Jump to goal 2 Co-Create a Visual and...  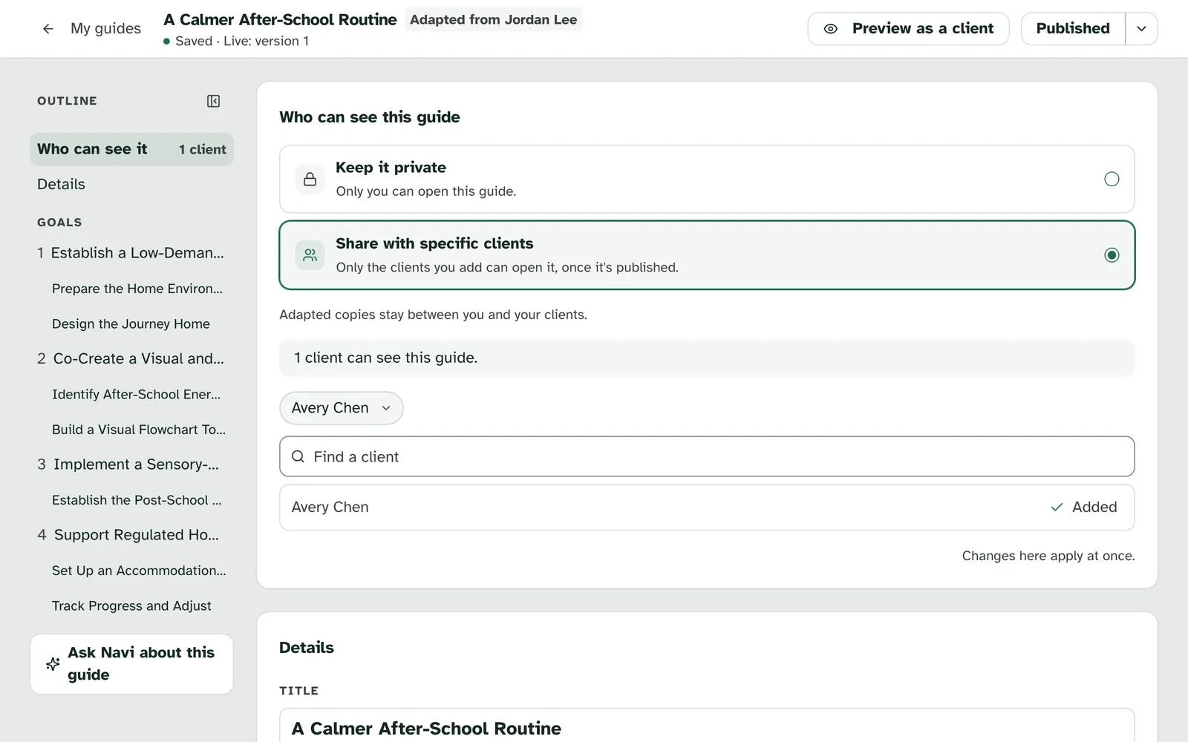click(x=131, y=359)
